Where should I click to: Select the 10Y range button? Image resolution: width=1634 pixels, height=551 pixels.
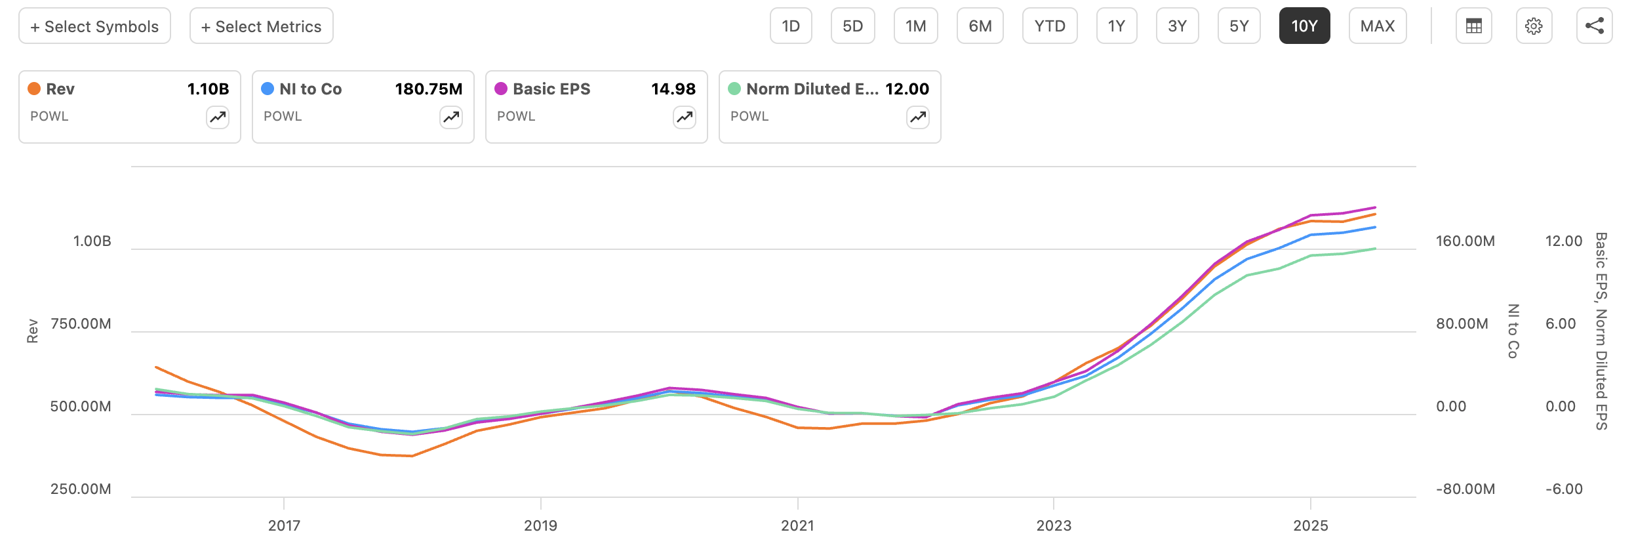tap(1304, 26)
